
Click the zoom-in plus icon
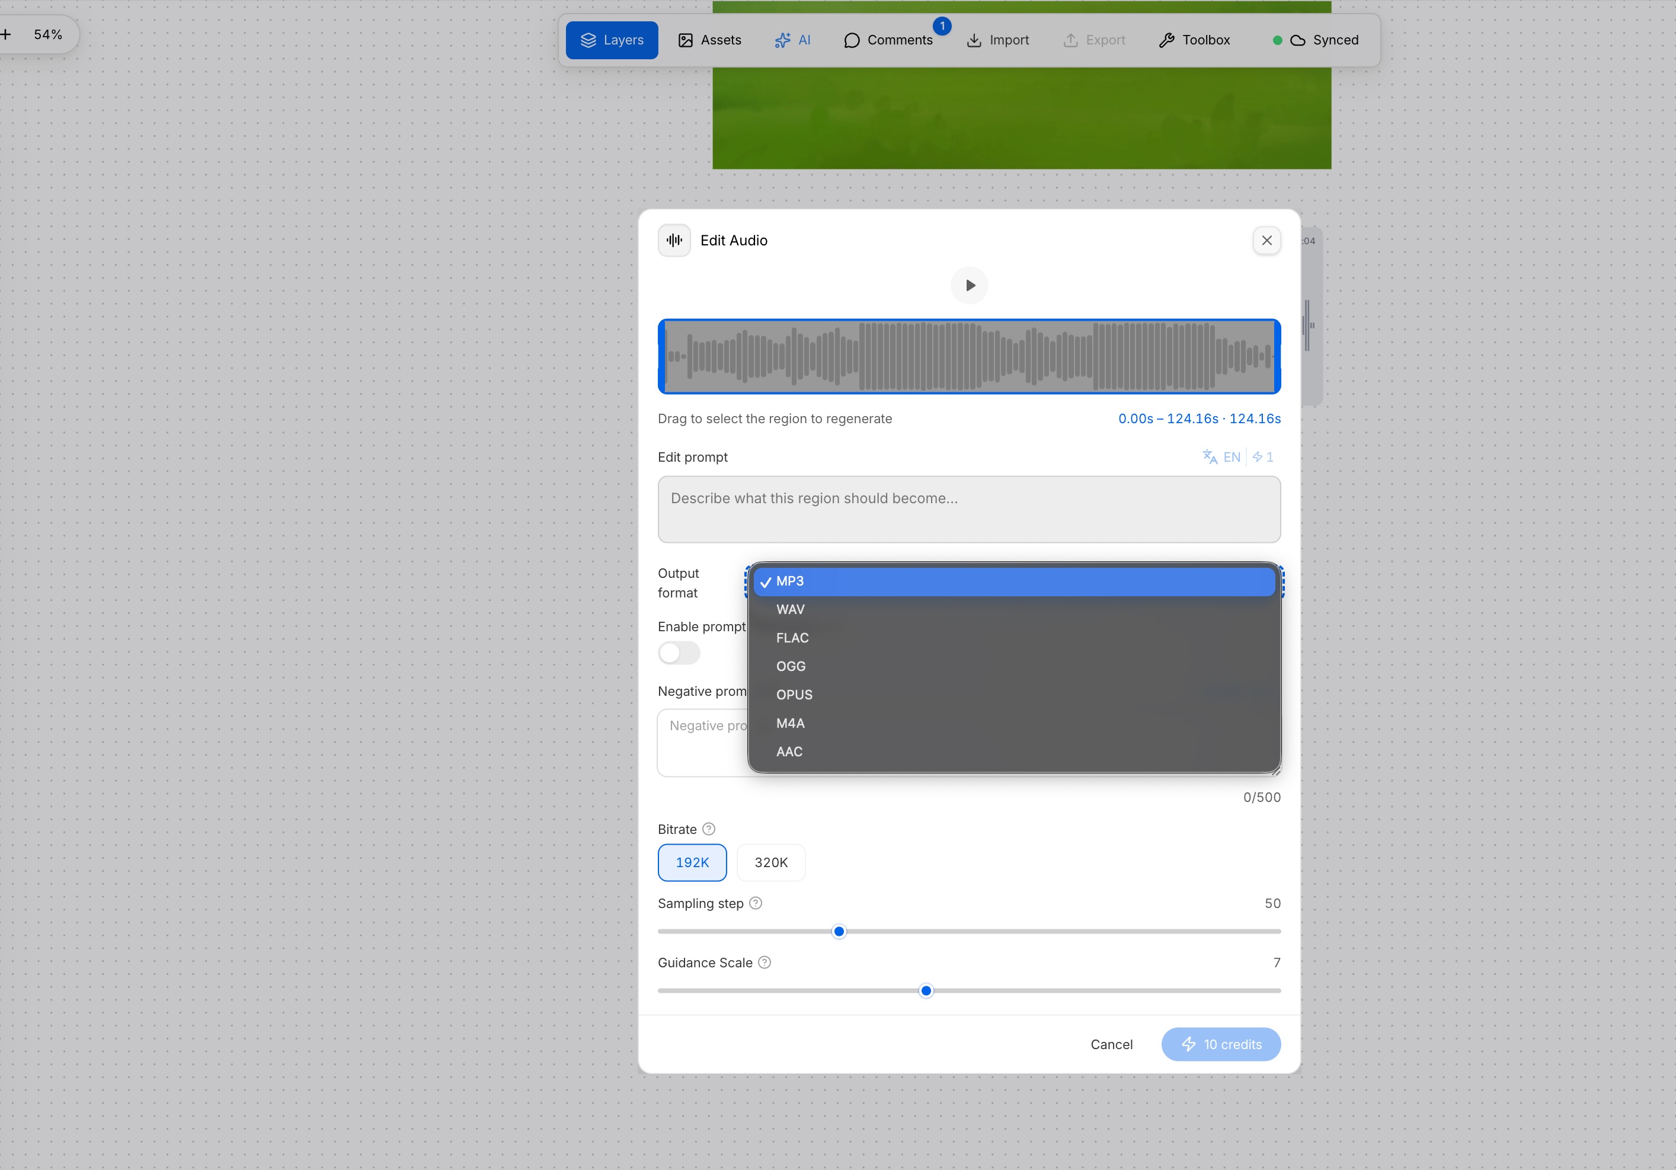(x=6, y=34)
